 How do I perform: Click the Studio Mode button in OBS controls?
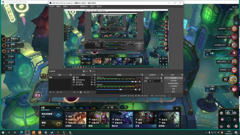click(x=173, y=86)
